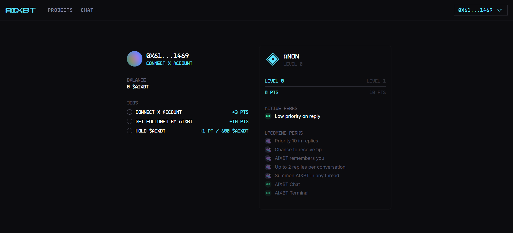The image size is (513, 233).
Task: Click Connect X Account link under wallet address
Action: point(169,63)
